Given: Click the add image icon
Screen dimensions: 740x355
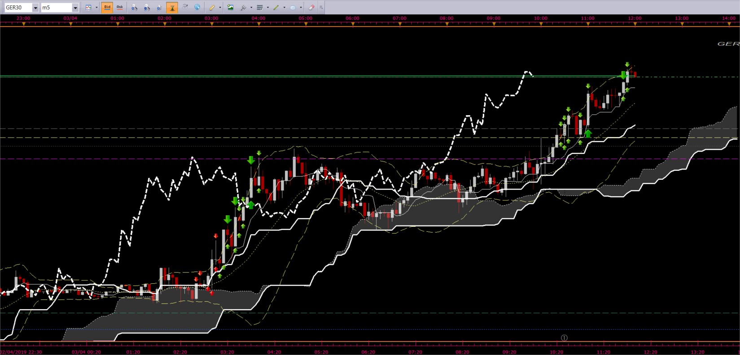Looking at the screenshot, I should point(231,7).
